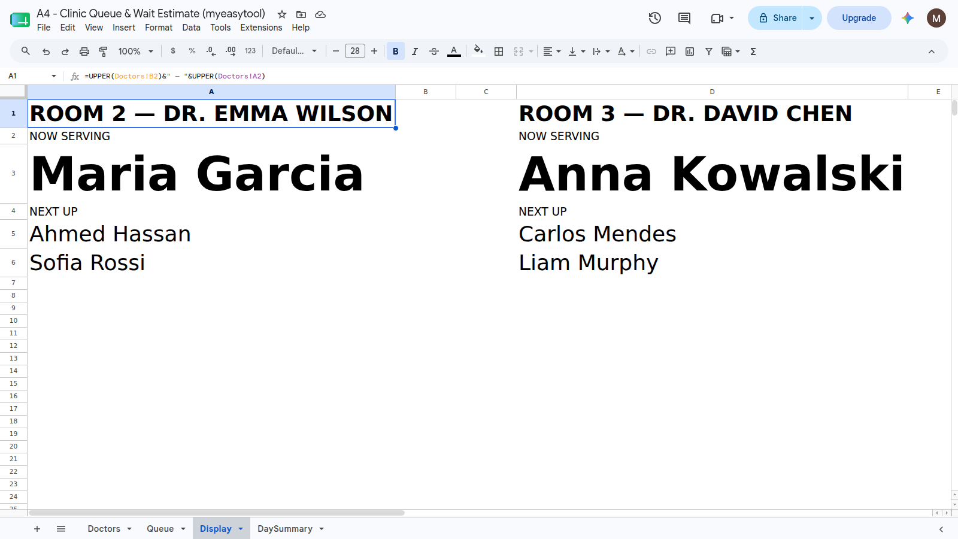Switch to the Doctors sheet tab
This screenshot has height=539, width=958.
[x=104, y=529]
